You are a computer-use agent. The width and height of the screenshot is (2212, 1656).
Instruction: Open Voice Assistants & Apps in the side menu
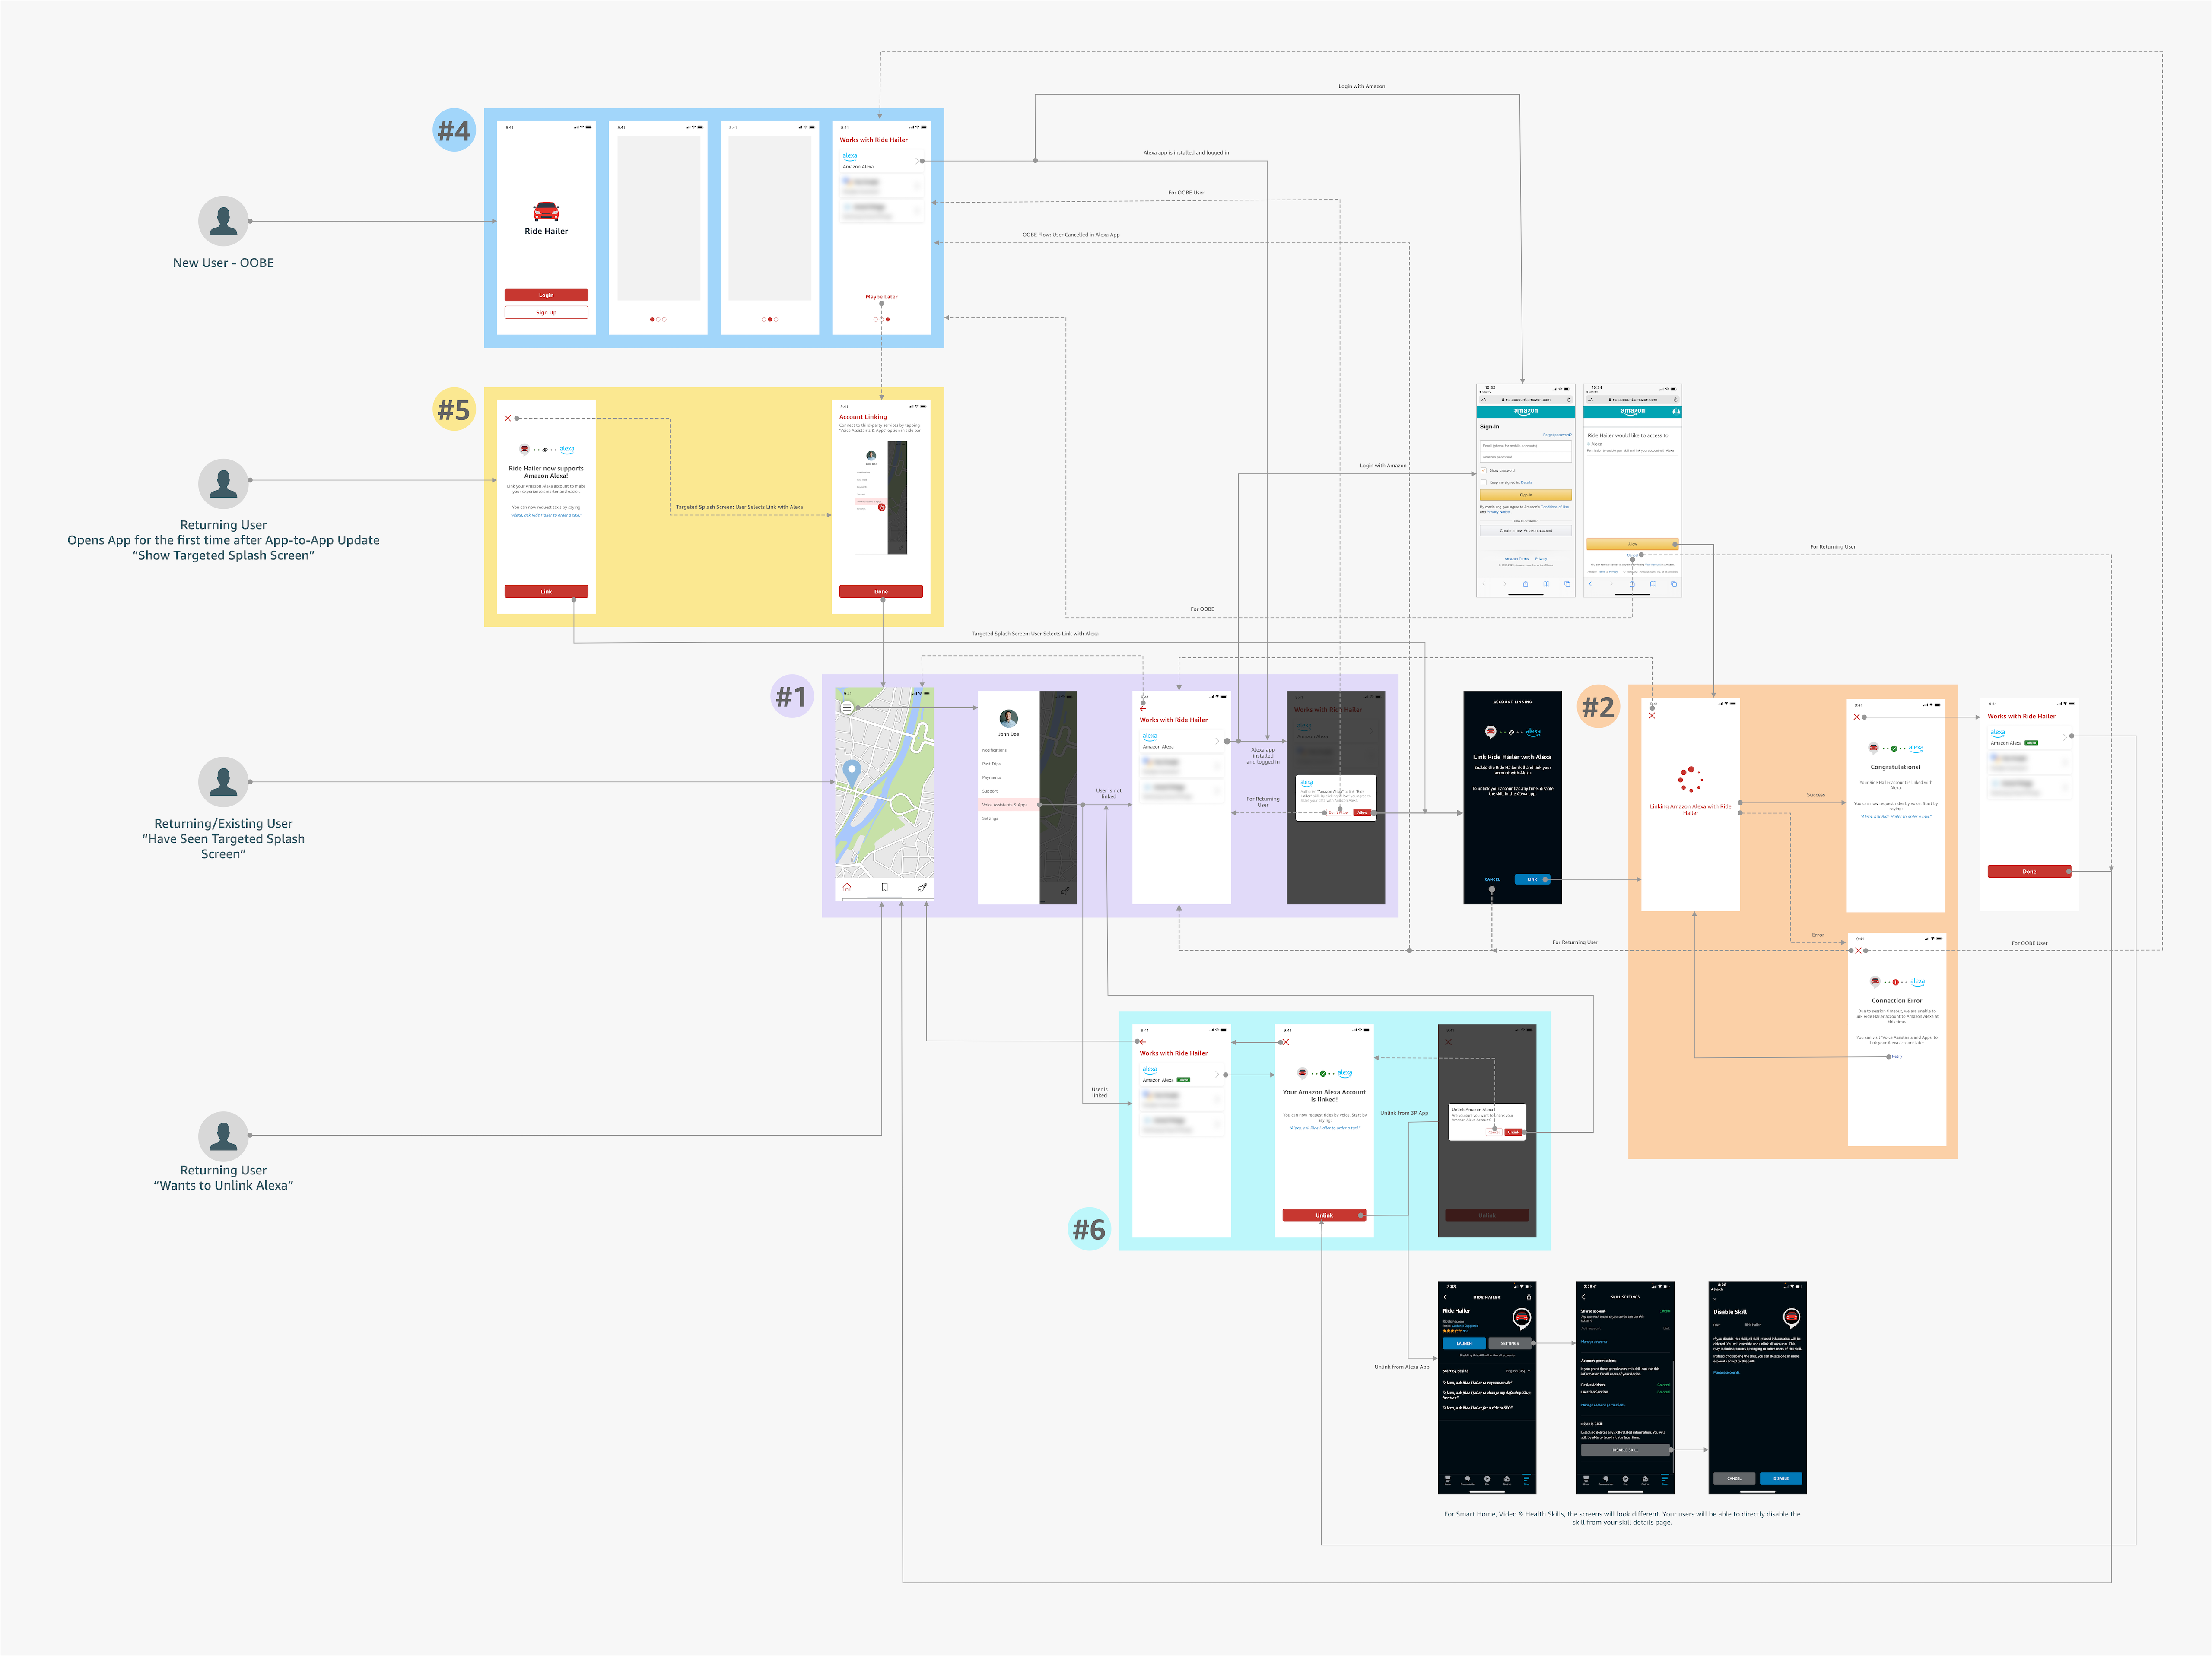click(1005, 805)
